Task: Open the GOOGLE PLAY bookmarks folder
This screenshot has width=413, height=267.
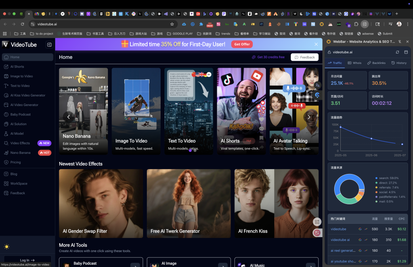Action: click(180, 34)
